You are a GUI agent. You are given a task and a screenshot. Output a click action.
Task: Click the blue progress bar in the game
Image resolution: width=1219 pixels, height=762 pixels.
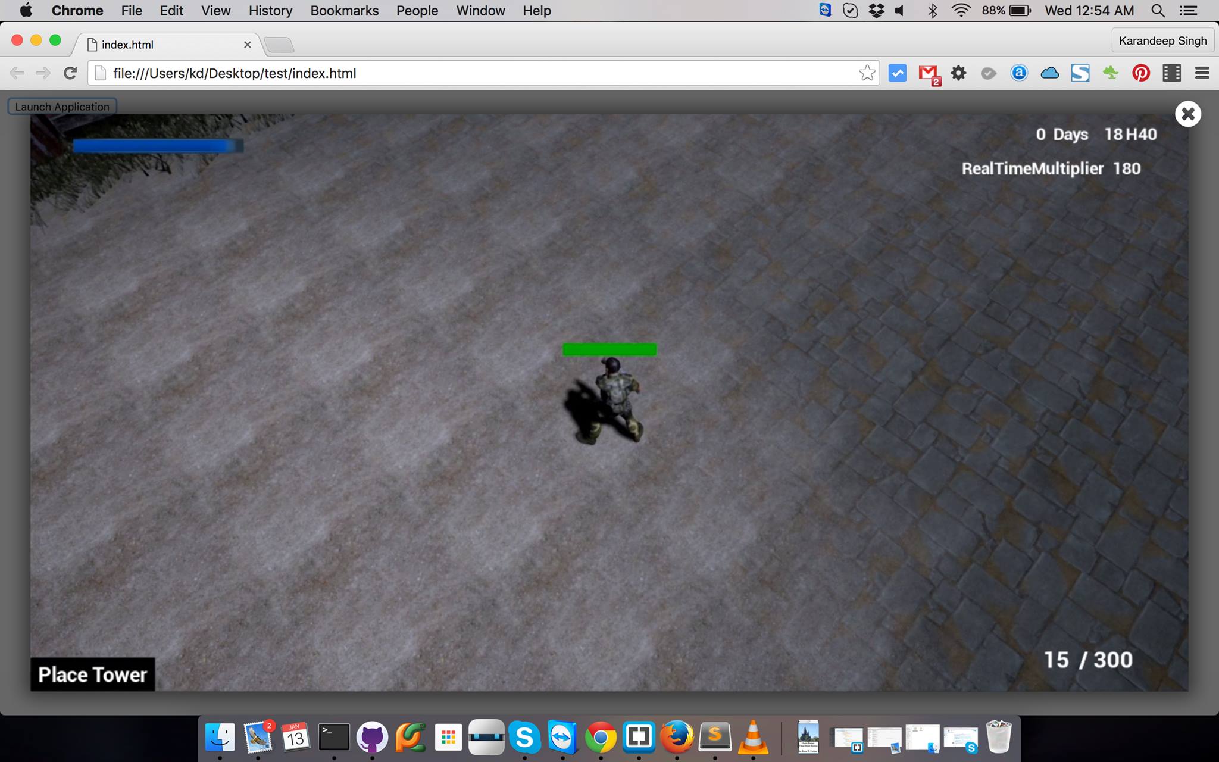pos(158,146)
